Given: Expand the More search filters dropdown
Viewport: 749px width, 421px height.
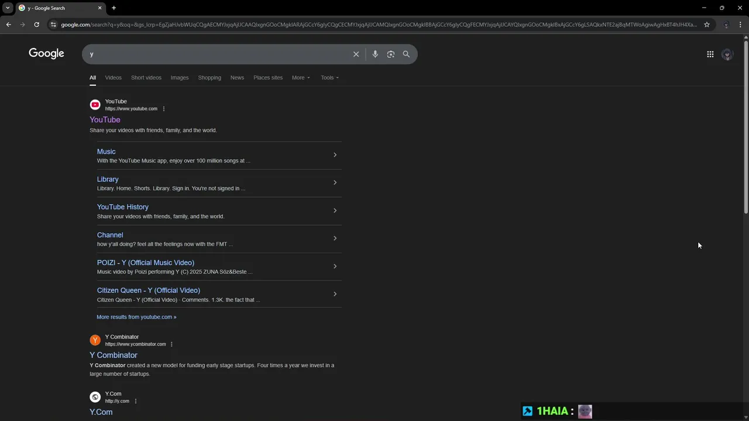Looking at the screenshot, I should 301,78.
